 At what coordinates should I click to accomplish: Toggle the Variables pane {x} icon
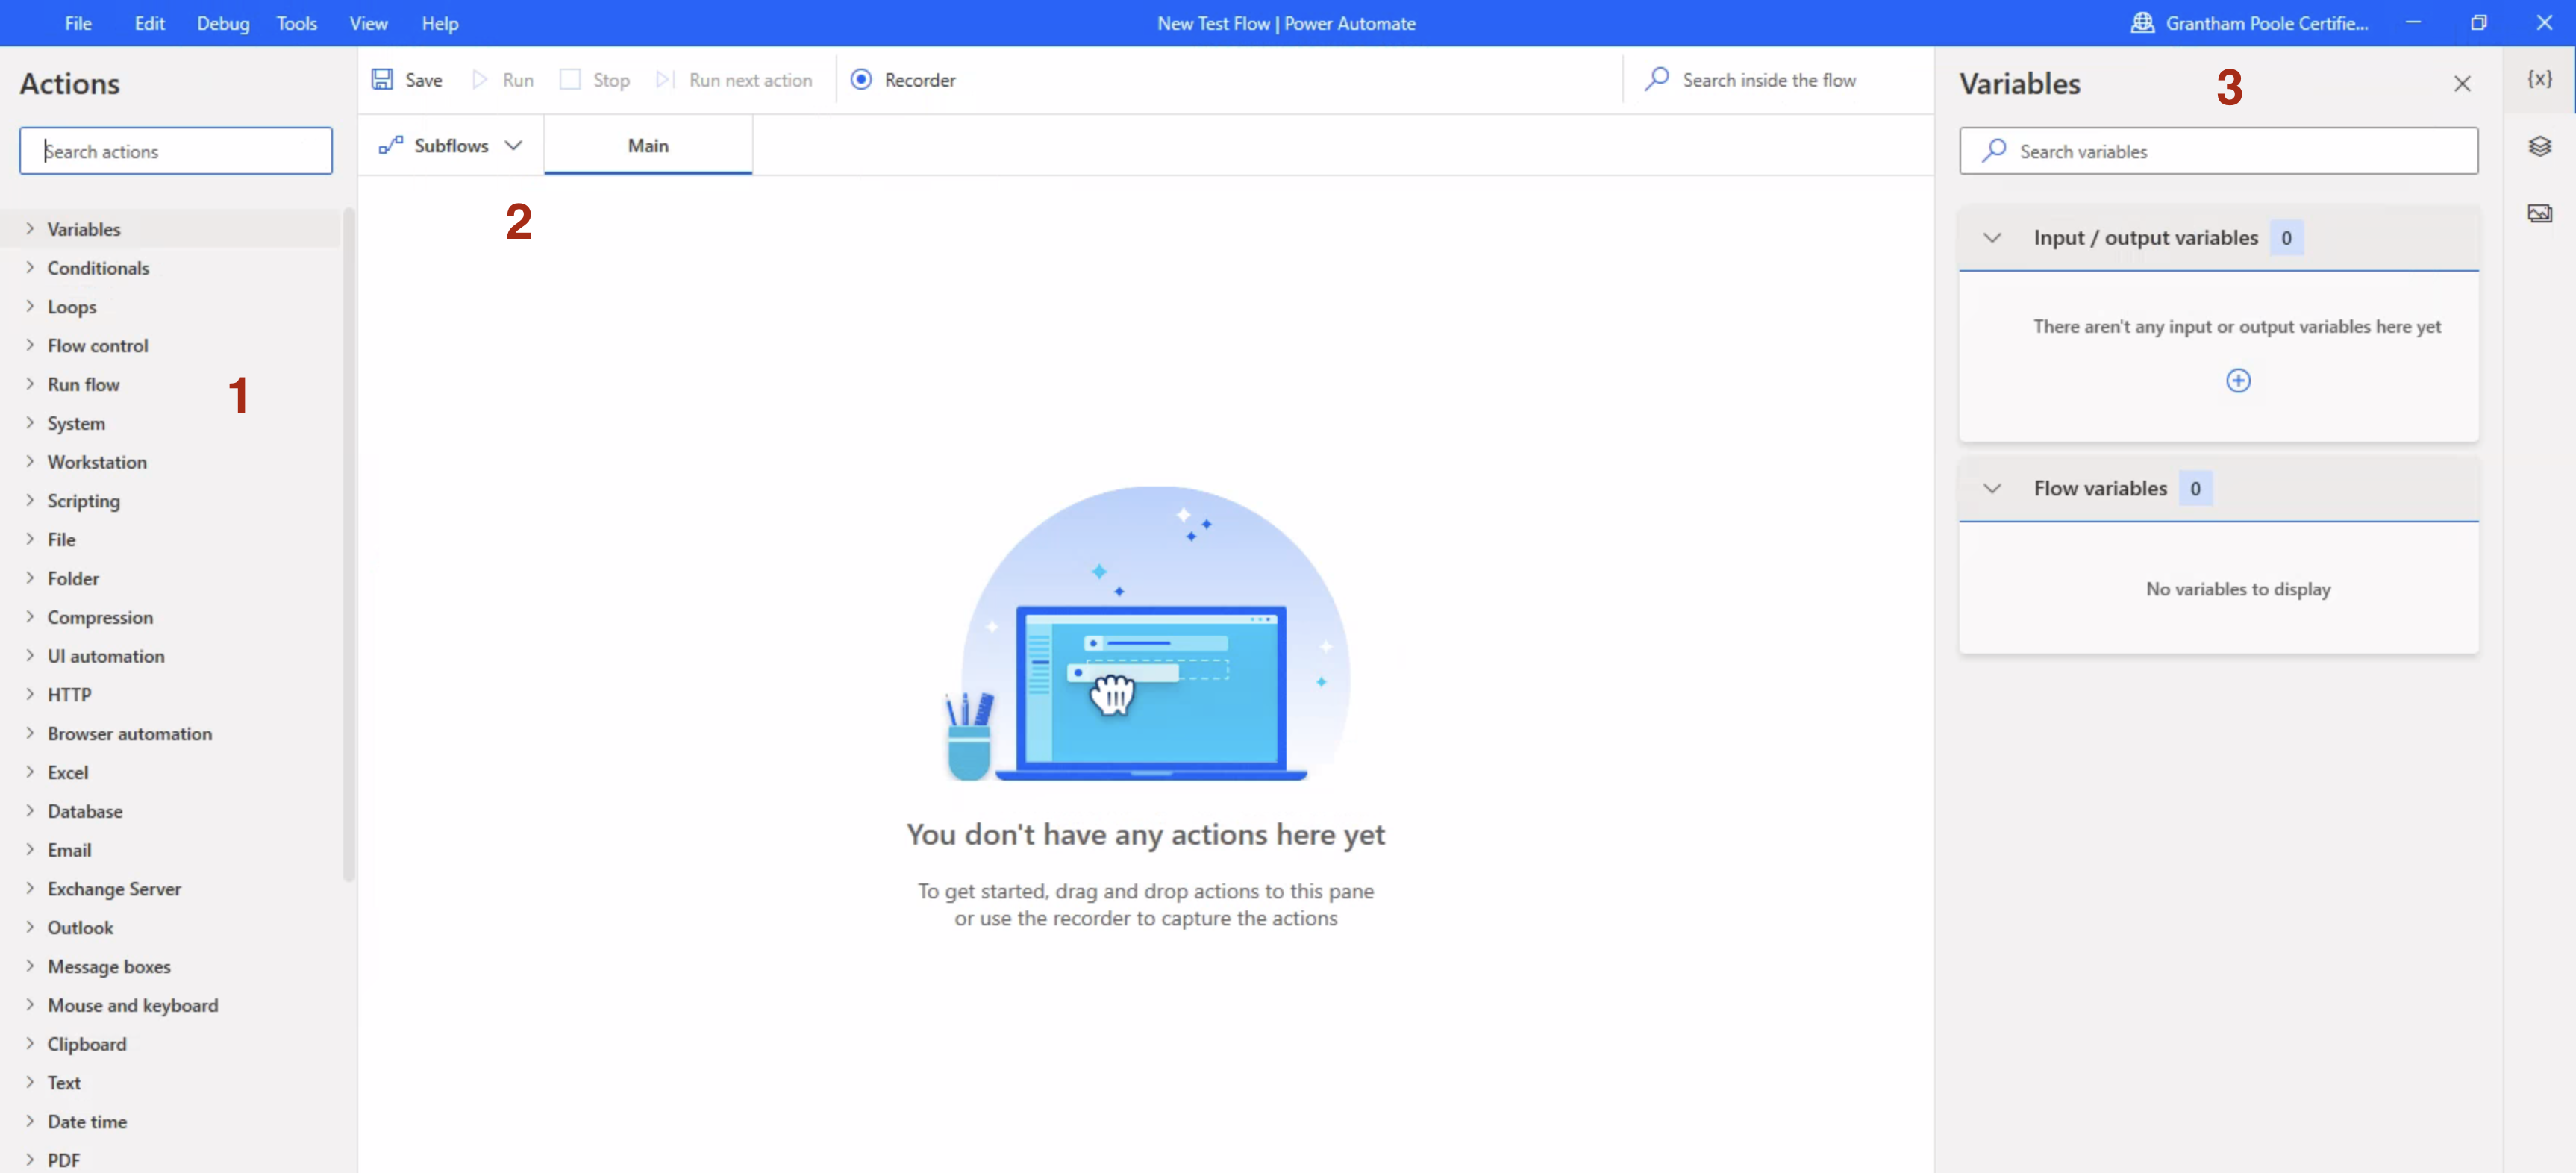tap(2540, 79)
